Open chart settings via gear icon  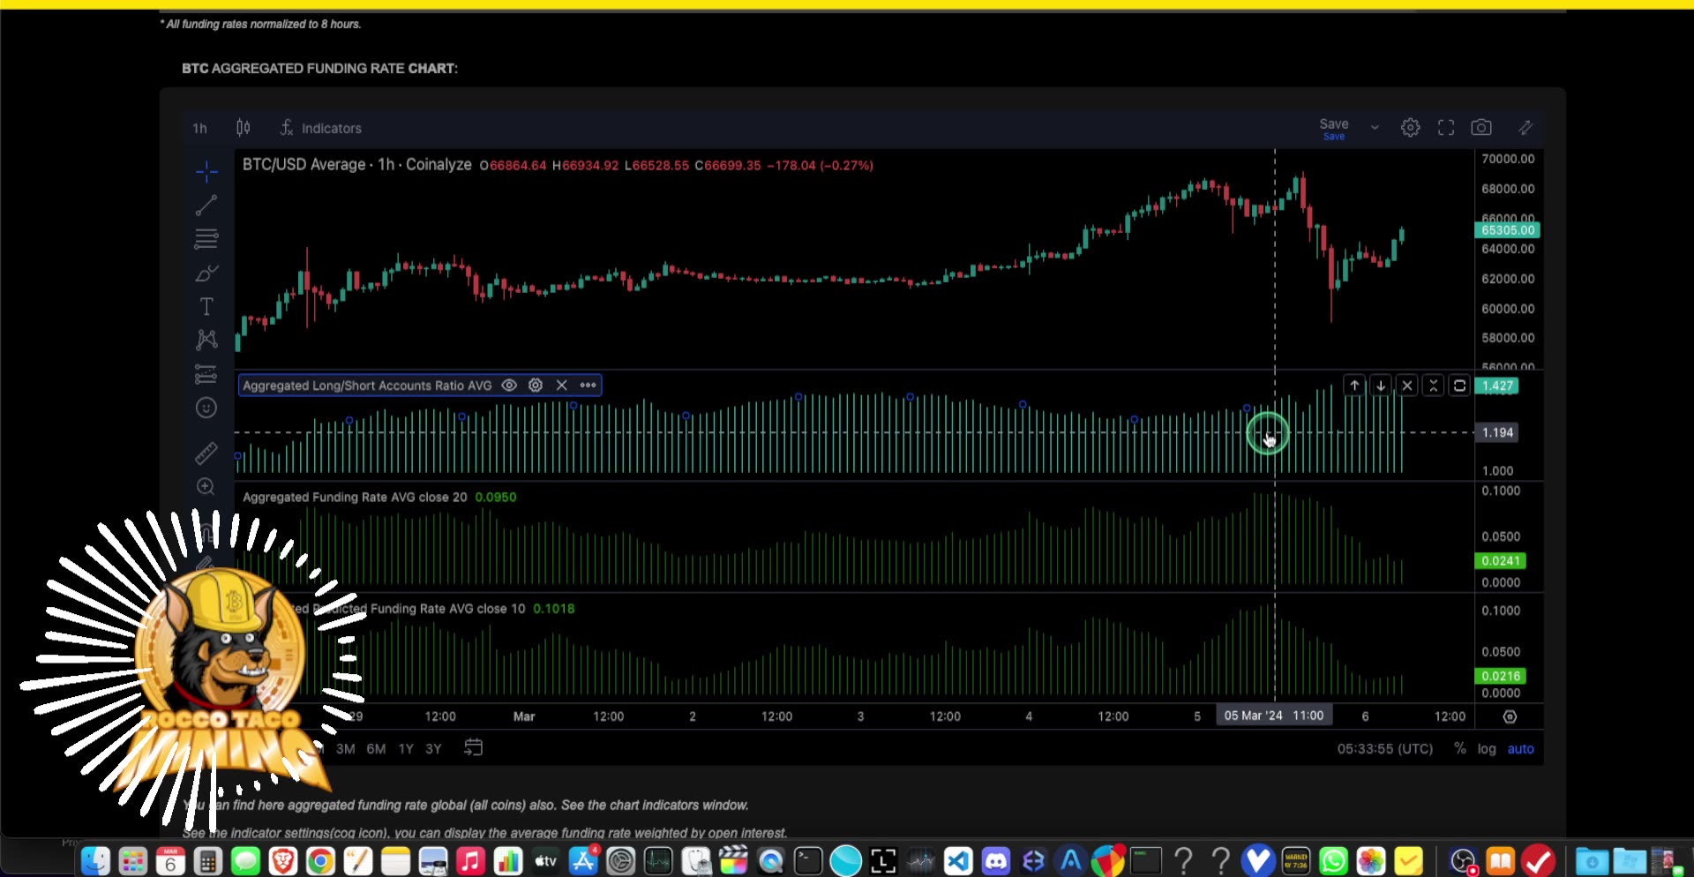(x=1410, y=127)
